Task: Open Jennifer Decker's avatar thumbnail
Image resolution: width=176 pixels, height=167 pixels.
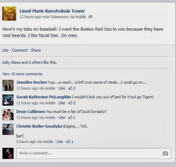Action: point(8,85)
